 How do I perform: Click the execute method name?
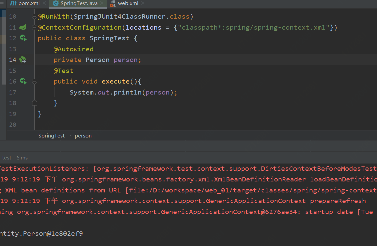coord(116,82)
